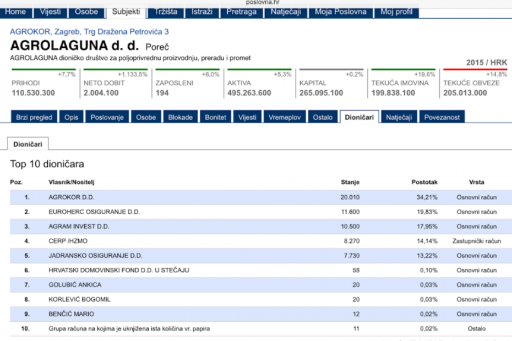Show the Vremeplov tab
The height and width of the screenshot is (341, 512).
pos(284,117)
